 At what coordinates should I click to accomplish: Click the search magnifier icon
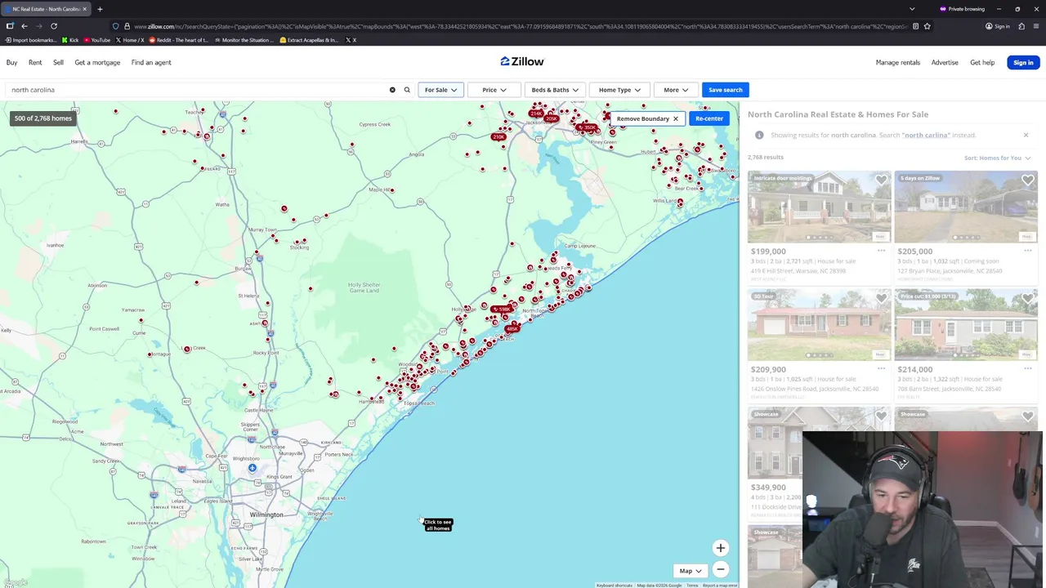407,90
